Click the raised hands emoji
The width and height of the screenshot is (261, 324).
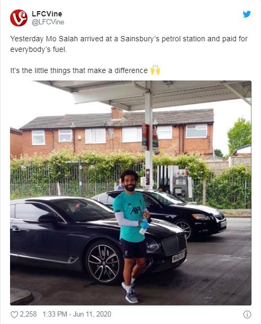coord(155,70)
